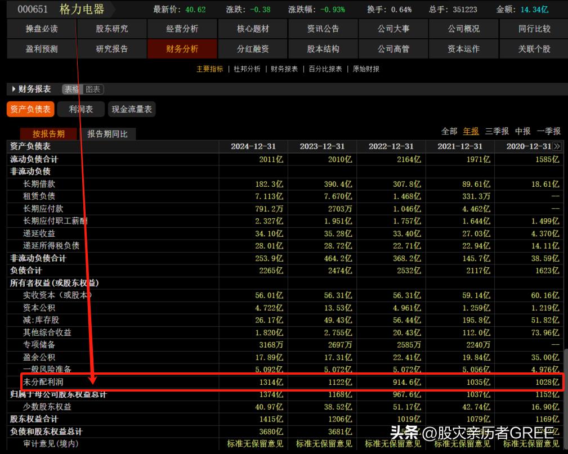Filter reports by 三季报
568x454 pixels.
(x=497, y=131)
